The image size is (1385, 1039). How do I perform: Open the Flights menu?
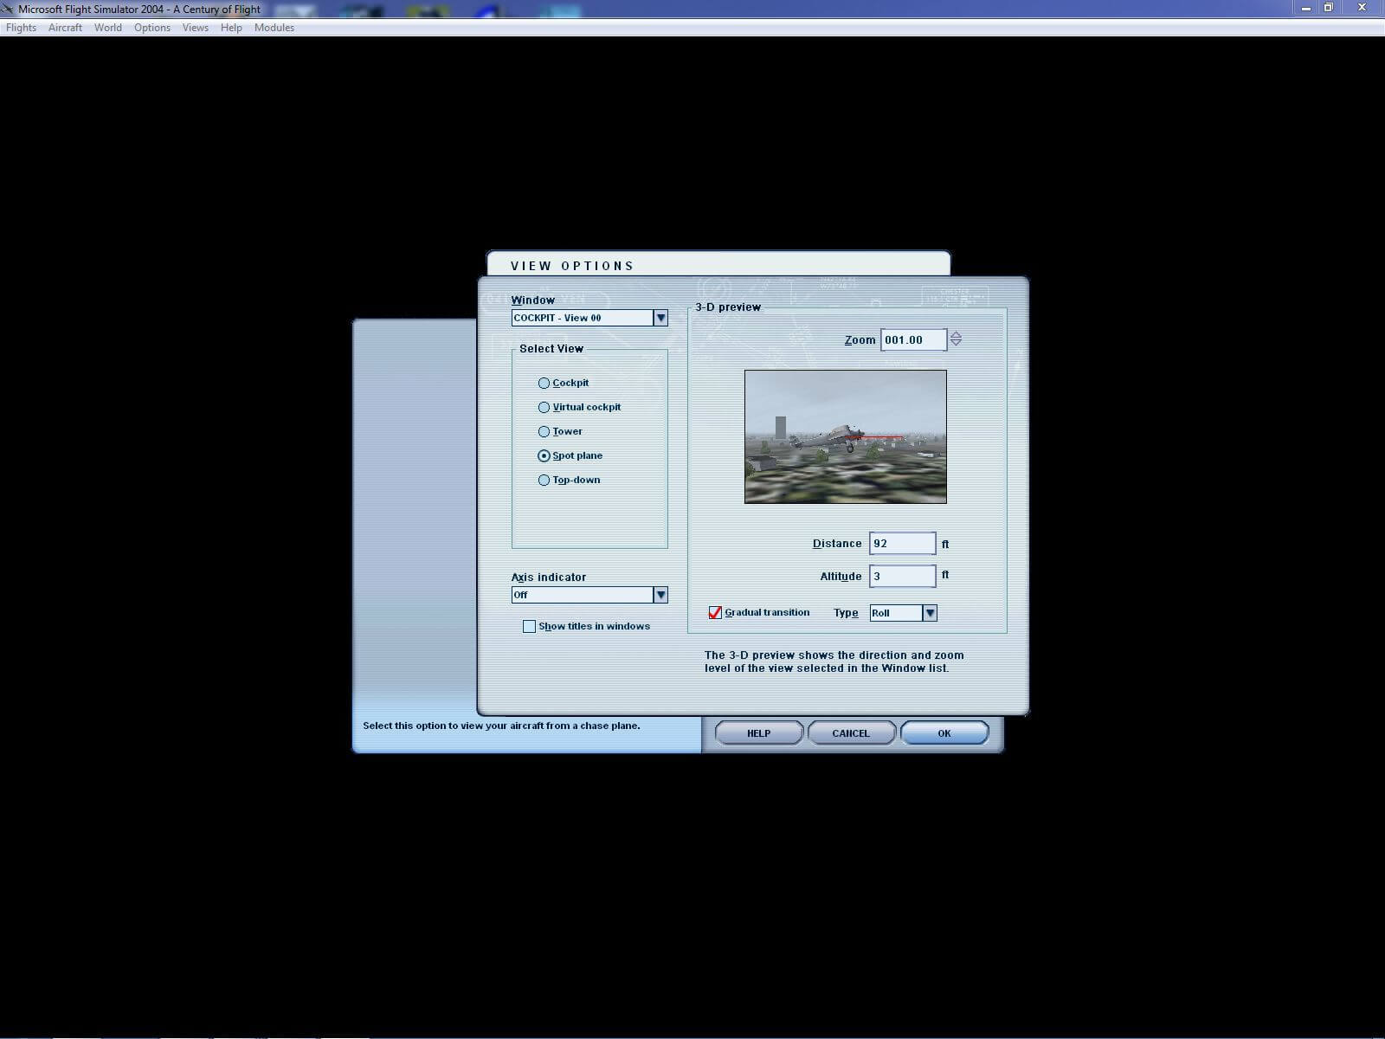22,28
